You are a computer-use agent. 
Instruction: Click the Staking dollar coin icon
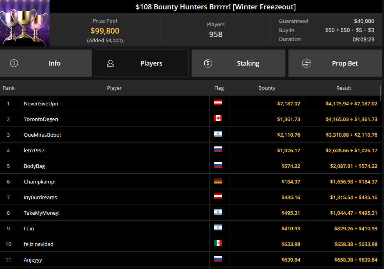tap(208, 64)
